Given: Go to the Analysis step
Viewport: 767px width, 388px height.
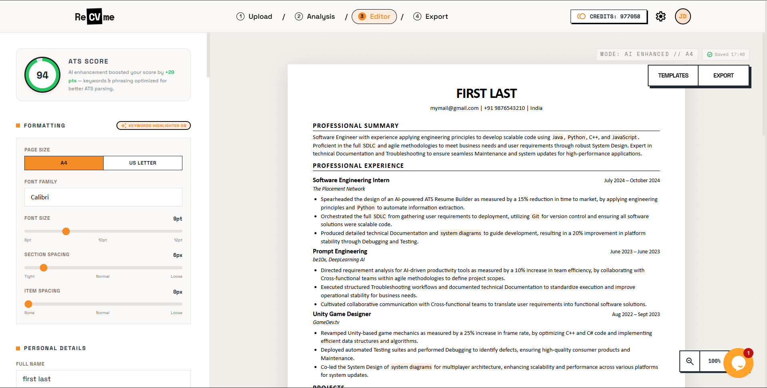Looking at the screenshot, I should [x=315, y=16].
